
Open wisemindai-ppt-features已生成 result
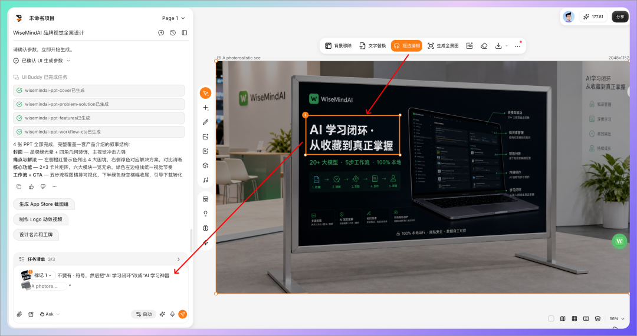(98, 118)
